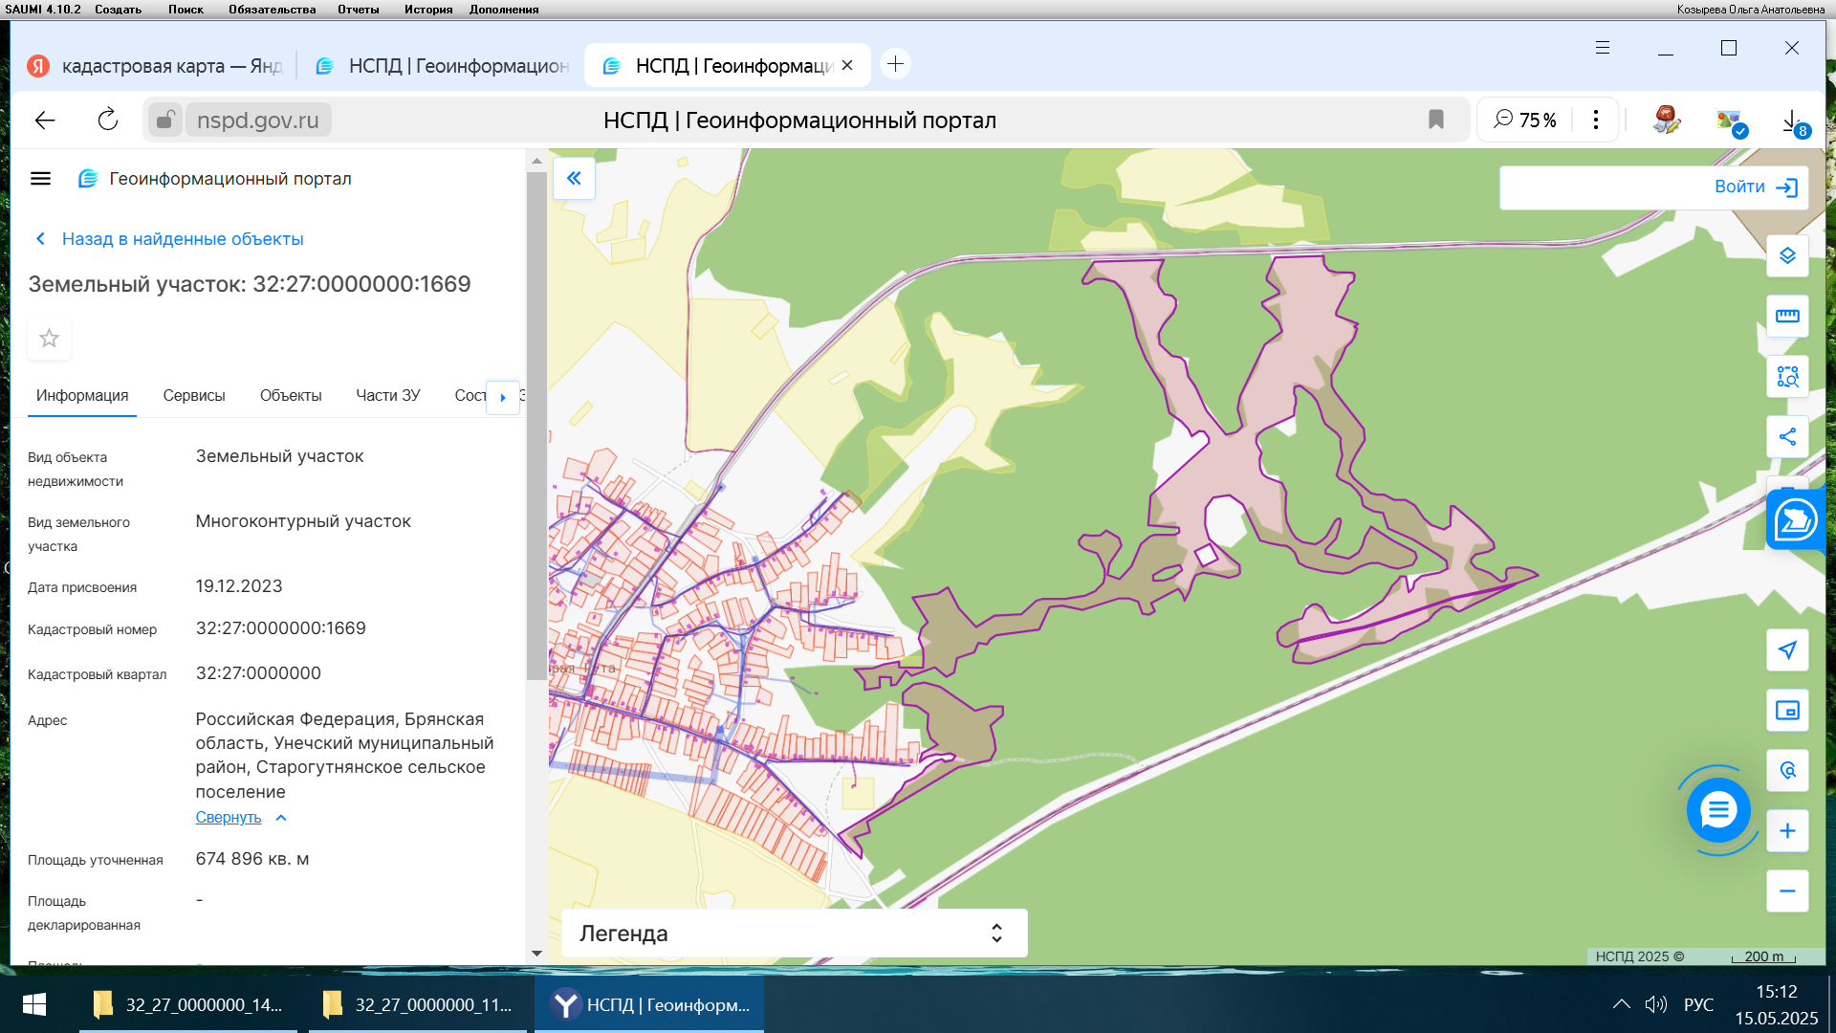Open the volume speaker icon

click(x=1655, y=1004)
